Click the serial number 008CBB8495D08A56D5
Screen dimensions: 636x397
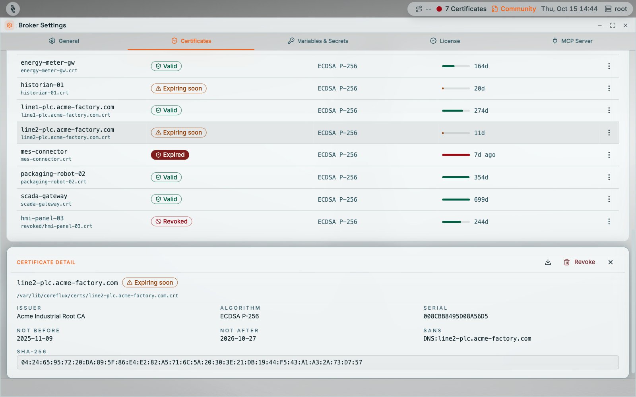coord(456,316)
